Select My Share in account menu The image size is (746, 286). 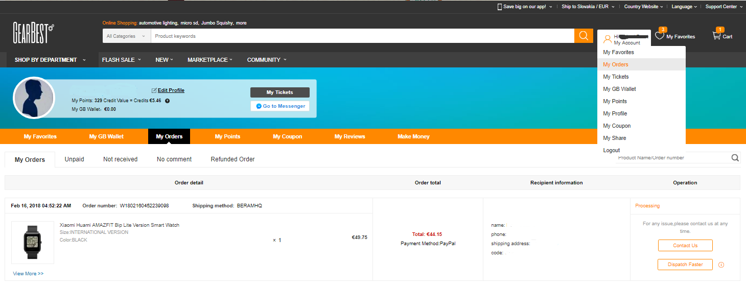point(641,138)
